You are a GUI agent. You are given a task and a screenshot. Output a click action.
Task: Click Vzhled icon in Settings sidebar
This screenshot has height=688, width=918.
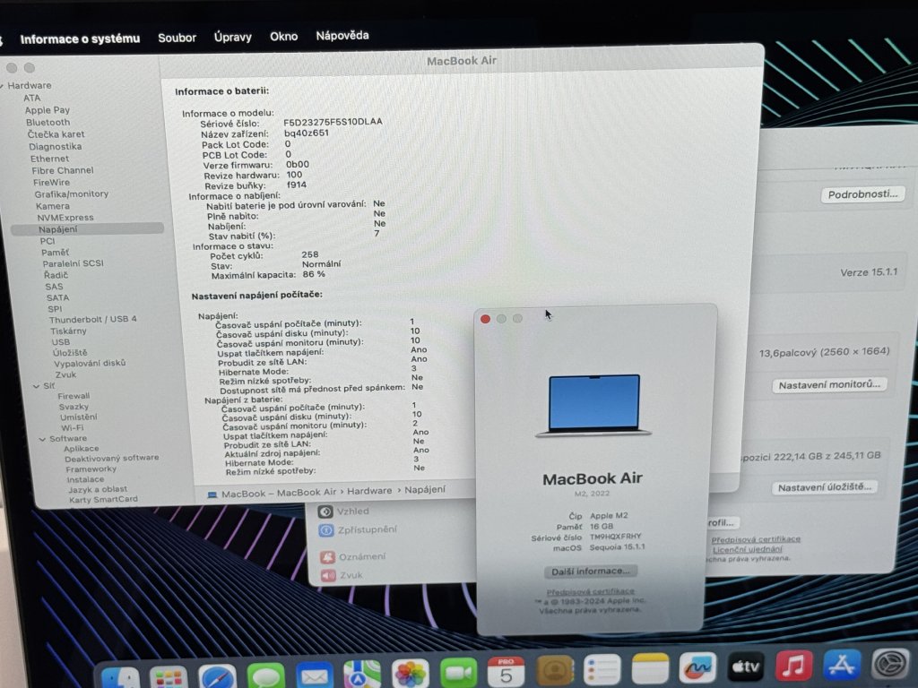coord(325,512)
